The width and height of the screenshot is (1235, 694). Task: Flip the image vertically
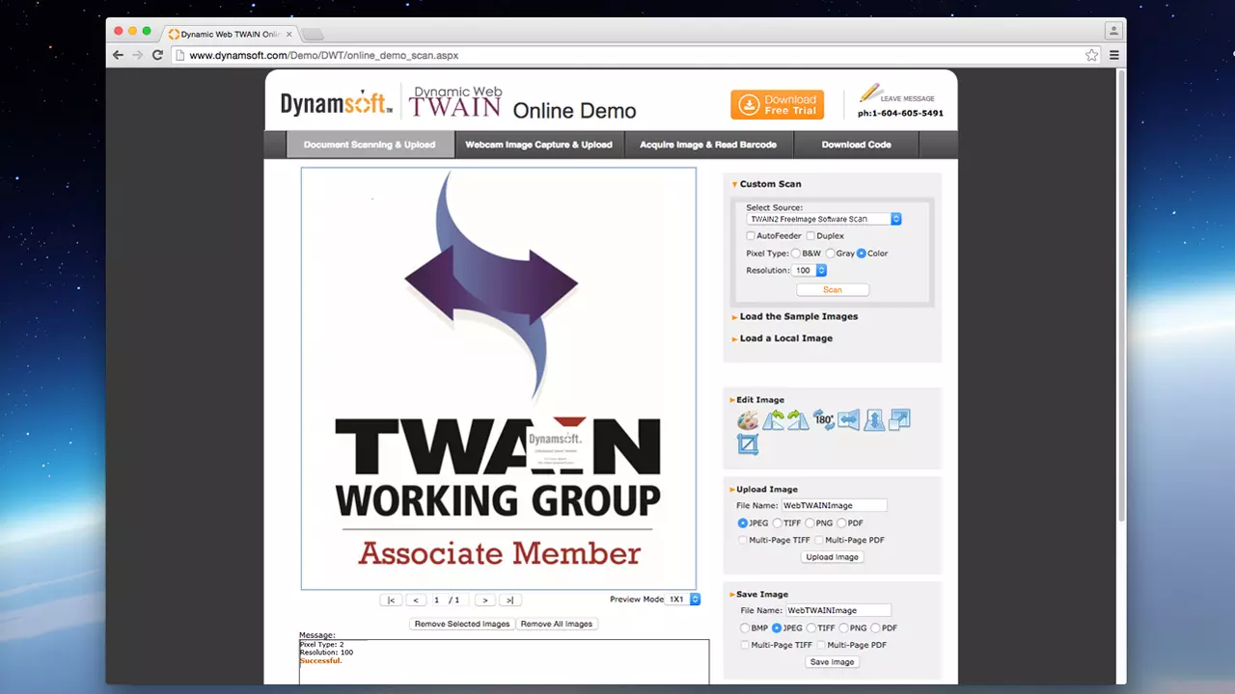874,420
